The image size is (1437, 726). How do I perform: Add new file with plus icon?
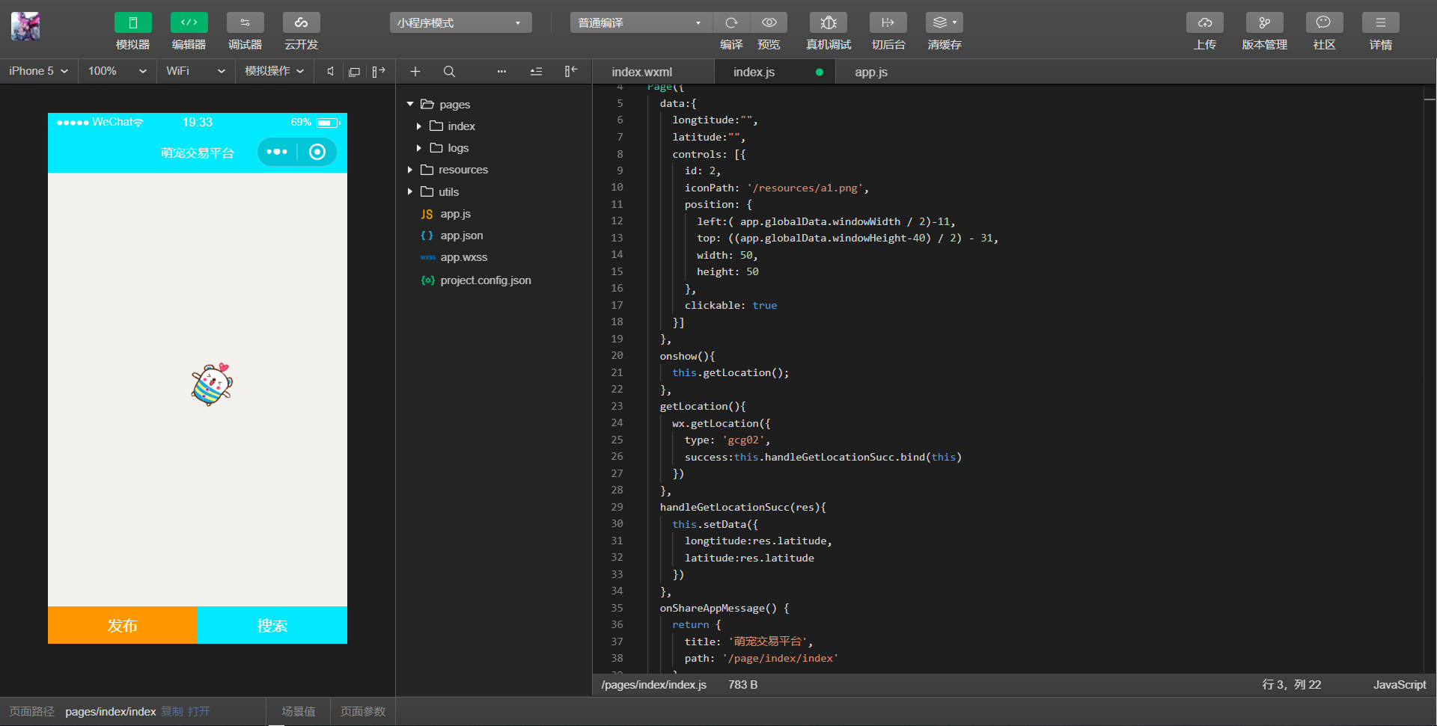[415, 72]
